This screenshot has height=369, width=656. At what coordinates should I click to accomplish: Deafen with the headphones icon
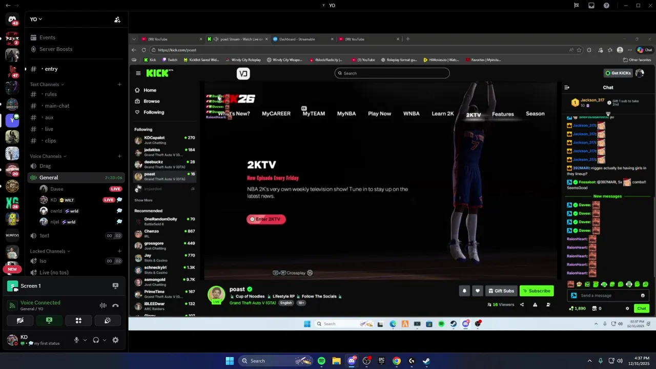[96, 340]
